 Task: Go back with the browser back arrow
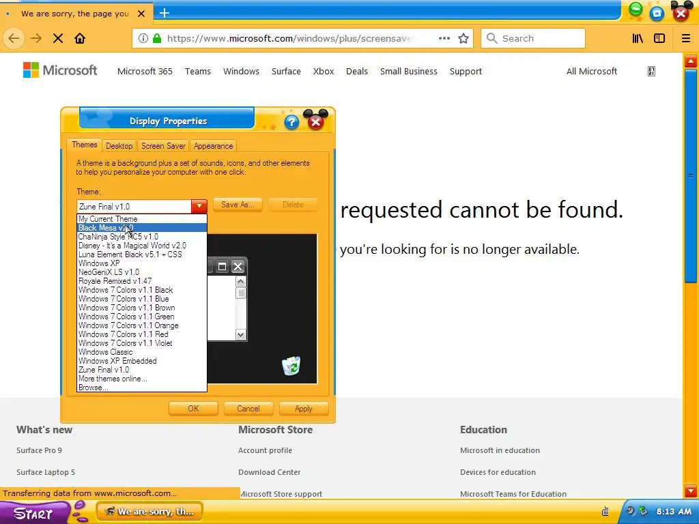coord(14,38)
